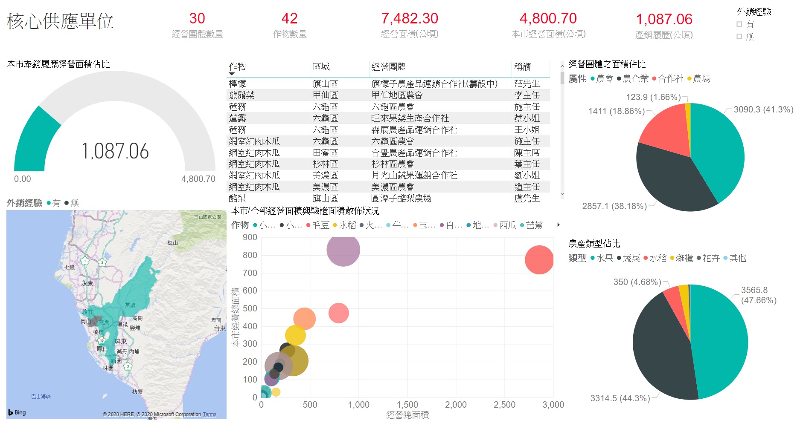
Task: Select 毛豆 in scatter chart legend
Action: coord(318,225)
